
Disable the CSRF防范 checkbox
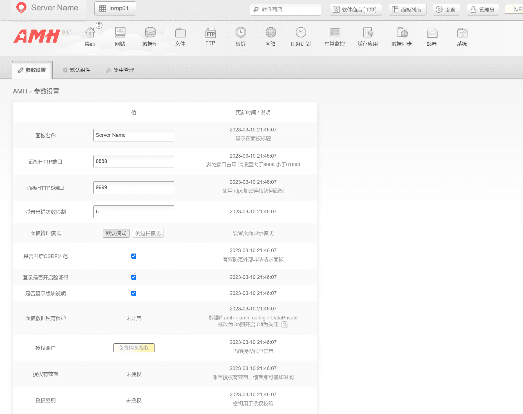[133, 256]
